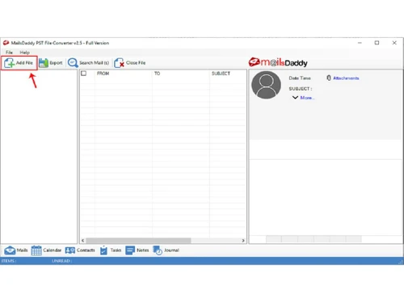Click the sender avatar picture
Viewport: 404px width, 303px height.
(266, 85)
